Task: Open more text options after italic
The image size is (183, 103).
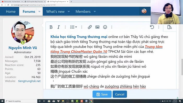Action: point(65,27)
